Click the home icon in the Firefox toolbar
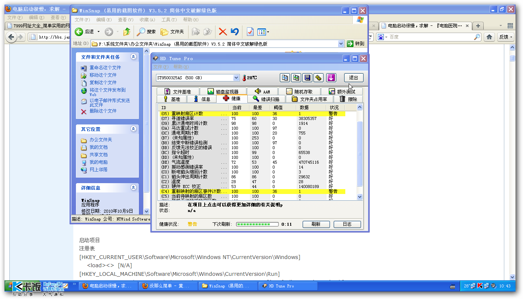523x299 pixels. tap(489, 37)
